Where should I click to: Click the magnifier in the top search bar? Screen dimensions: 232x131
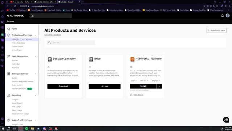pyautogui.click(x=32, y=16)
